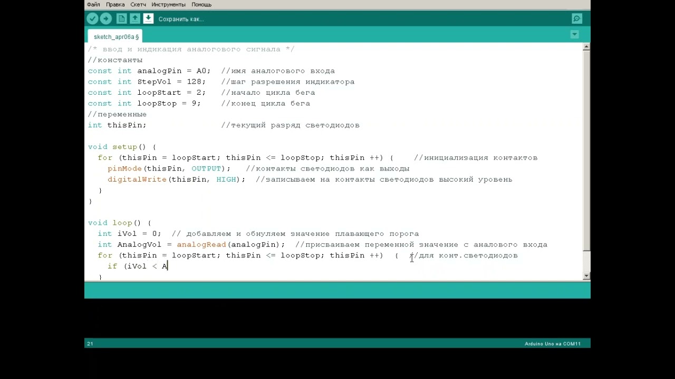The image size is (675, 379).
Task: Click 'const int analogPin = A0;' line
Action: [149, 71]
